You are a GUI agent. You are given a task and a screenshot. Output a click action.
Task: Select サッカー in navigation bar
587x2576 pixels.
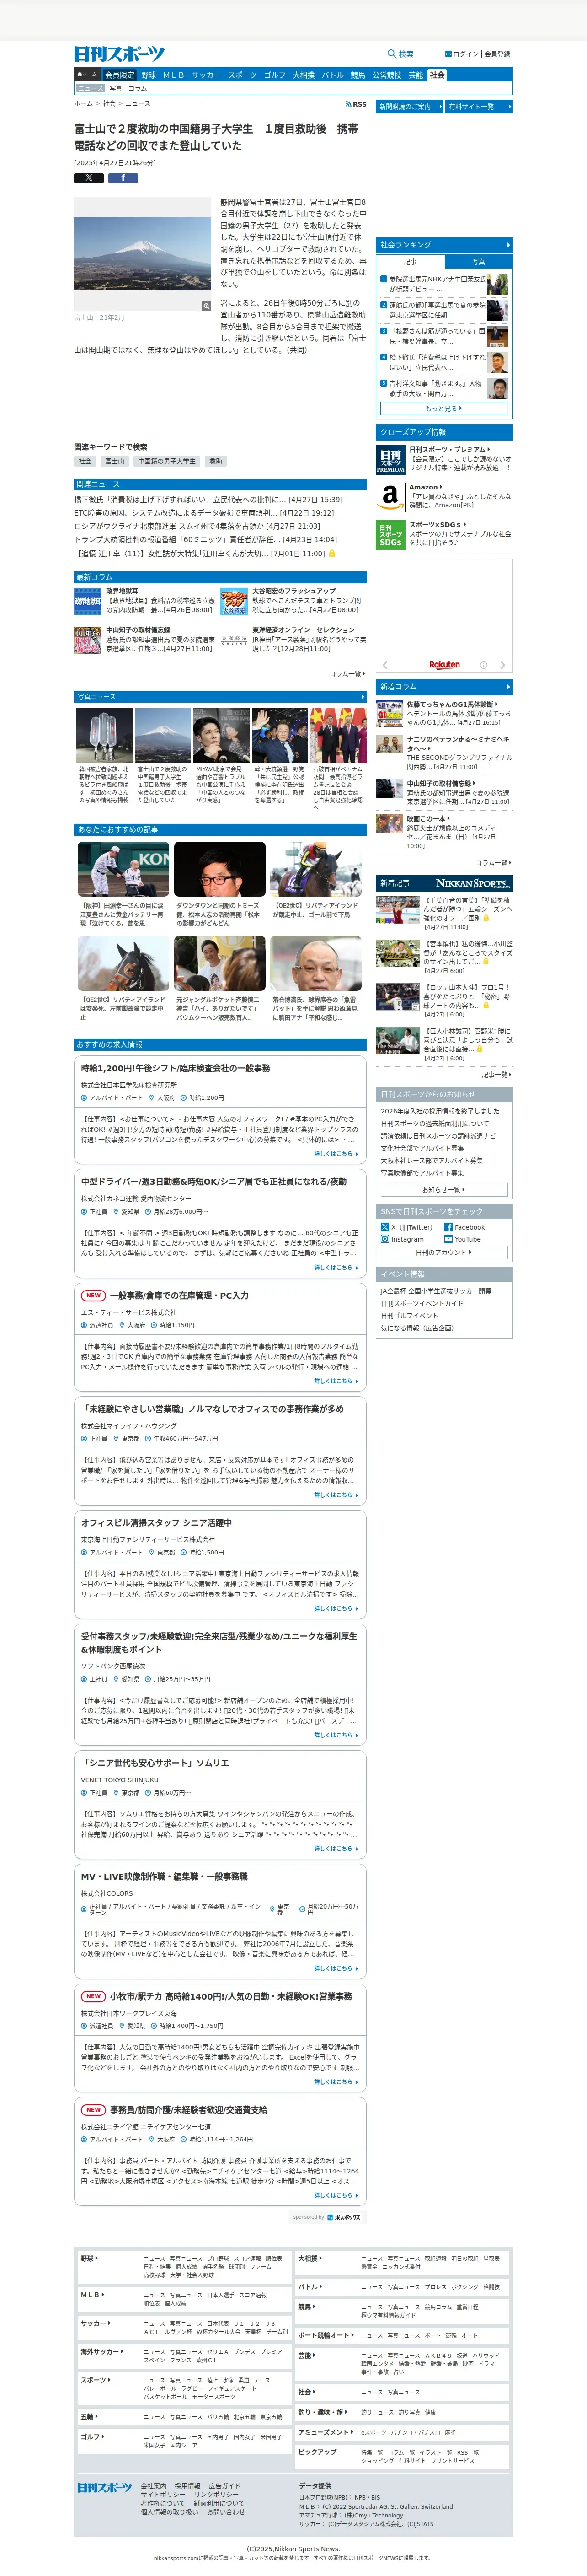206,75
